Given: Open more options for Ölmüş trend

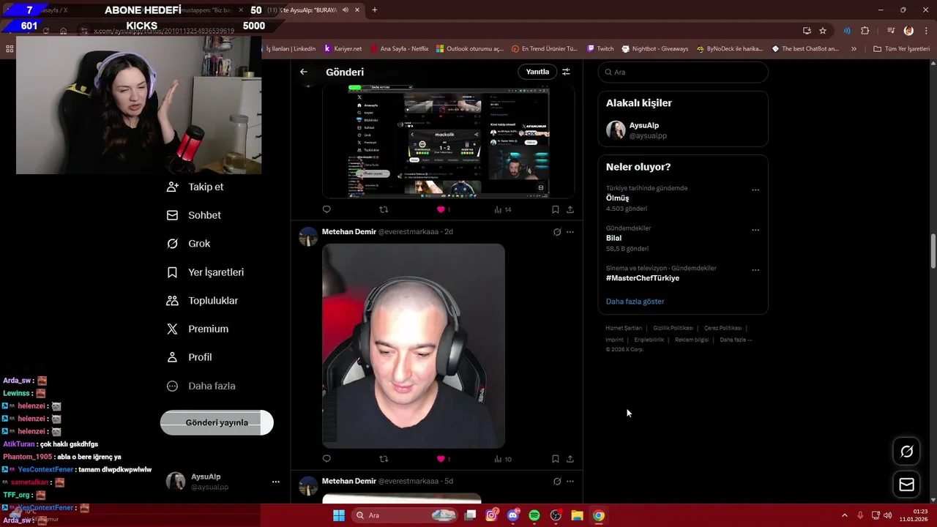Looking at the screenshot, I should click(x=755, y=190).
